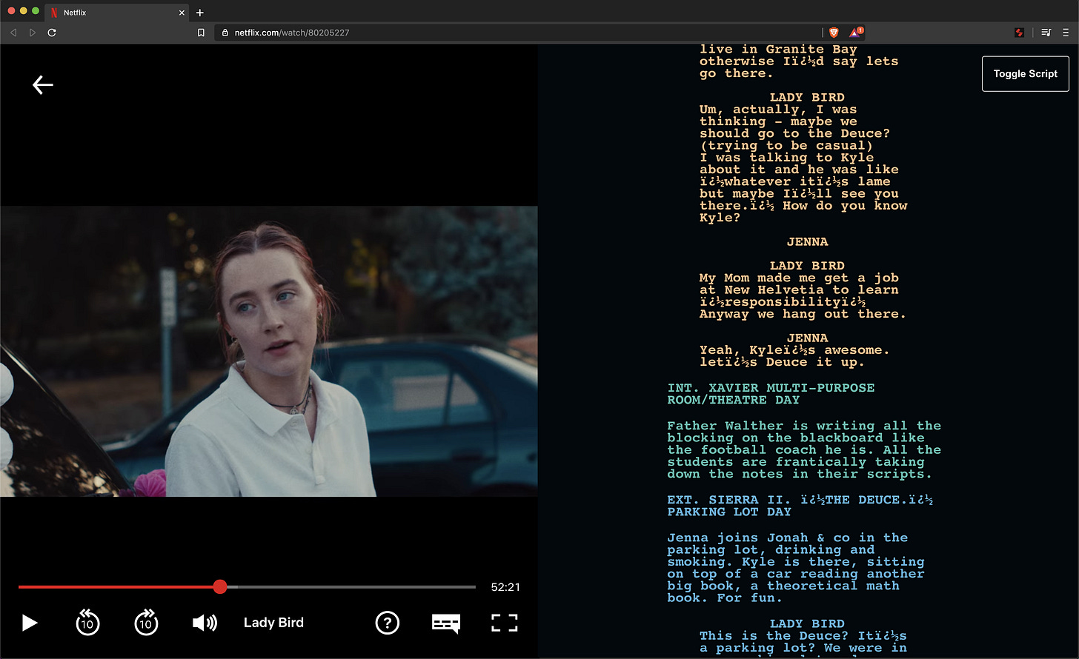The image size is (1079, 659).
Task: Close the Netflix tab
Action: coord(182,13)
